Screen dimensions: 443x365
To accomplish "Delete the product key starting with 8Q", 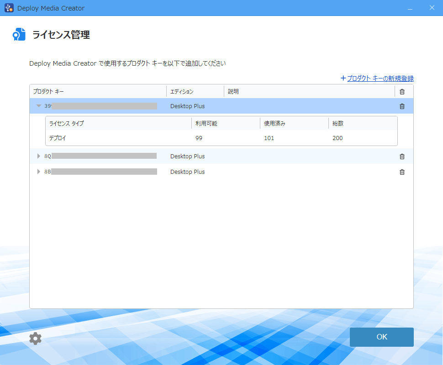I will [402, 156].
